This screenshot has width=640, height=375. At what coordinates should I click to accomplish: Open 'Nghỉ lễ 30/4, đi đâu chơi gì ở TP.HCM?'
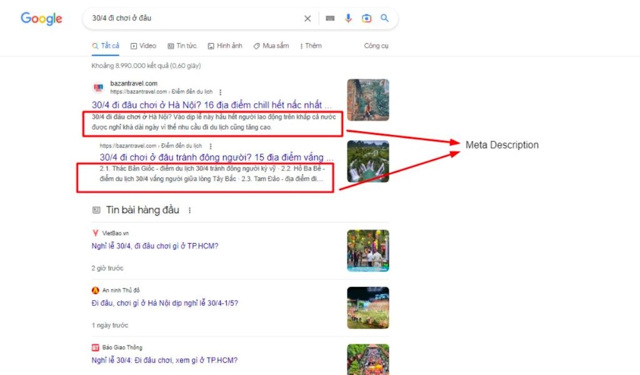[155, 246]
